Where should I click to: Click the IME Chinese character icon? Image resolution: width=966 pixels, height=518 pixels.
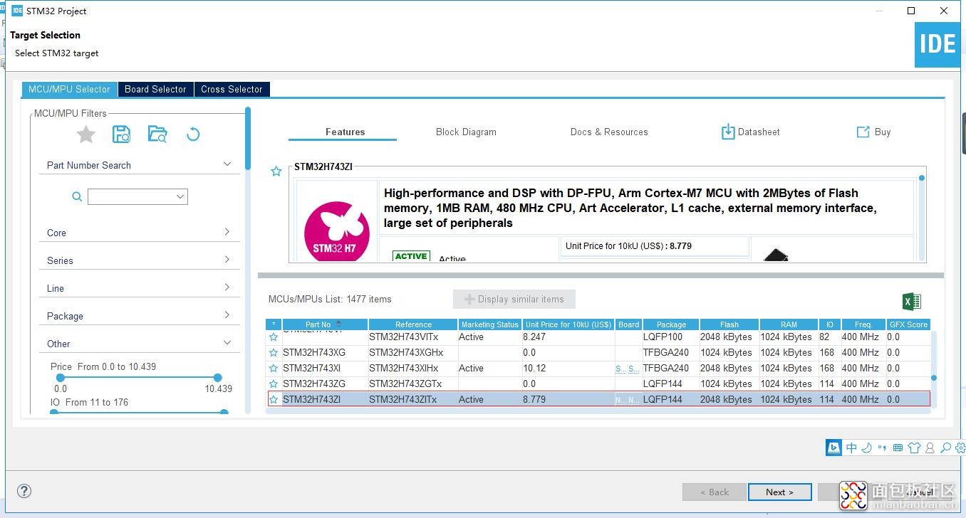pos(852,448)
